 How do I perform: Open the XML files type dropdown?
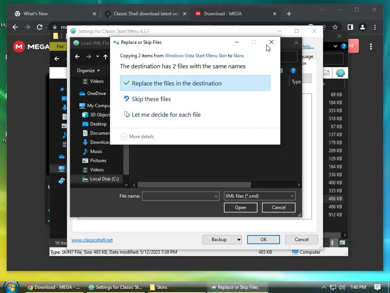pyautogui.click(x=259, y=196)
